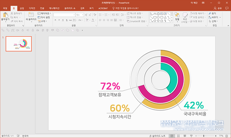231x138 pixels.
Task: Align text right in paragraph group
Action: coord(108,20)
